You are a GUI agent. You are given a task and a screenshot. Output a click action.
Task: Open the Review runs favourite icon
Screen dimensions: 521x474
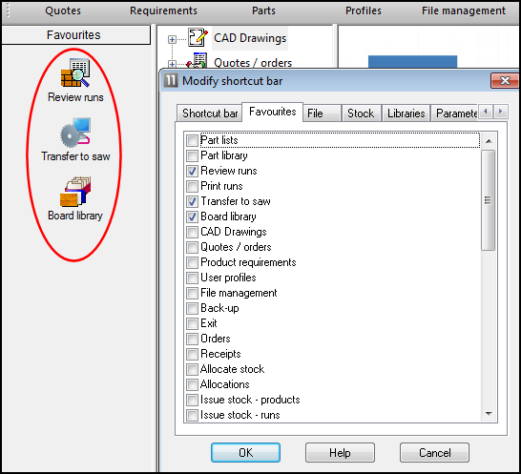[75, 73]
